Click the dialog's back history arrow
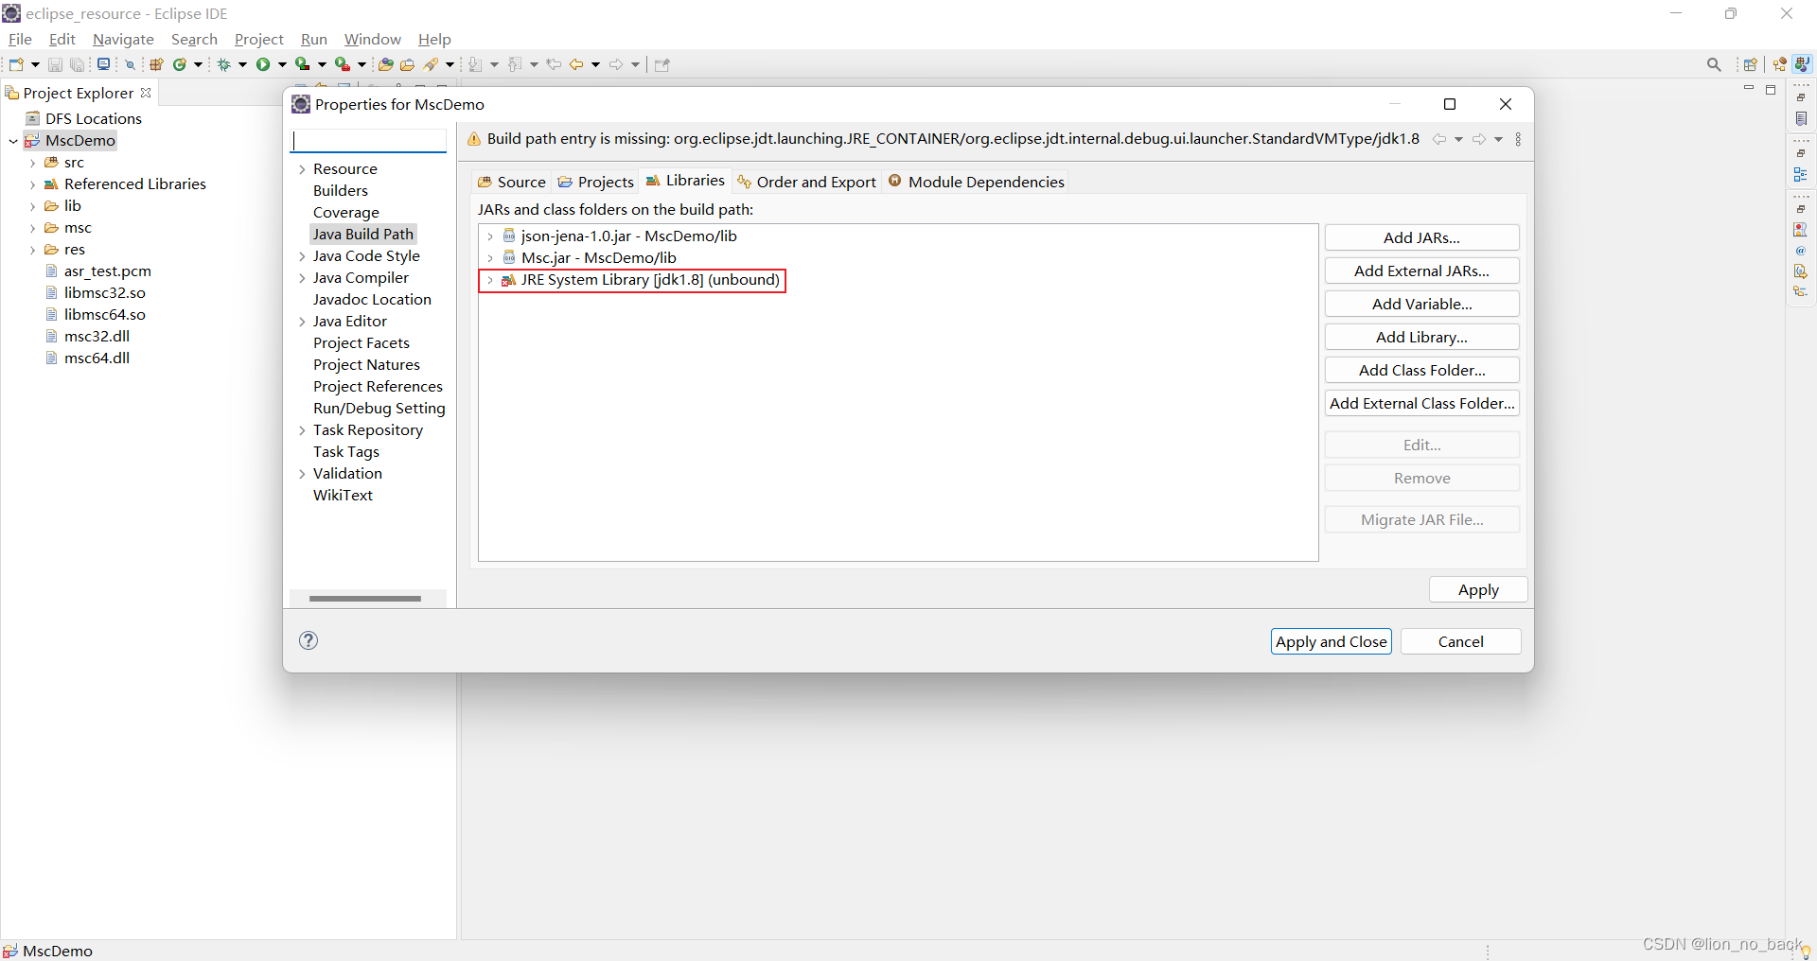1817x961 pixels. click(x=1438, y=139)
